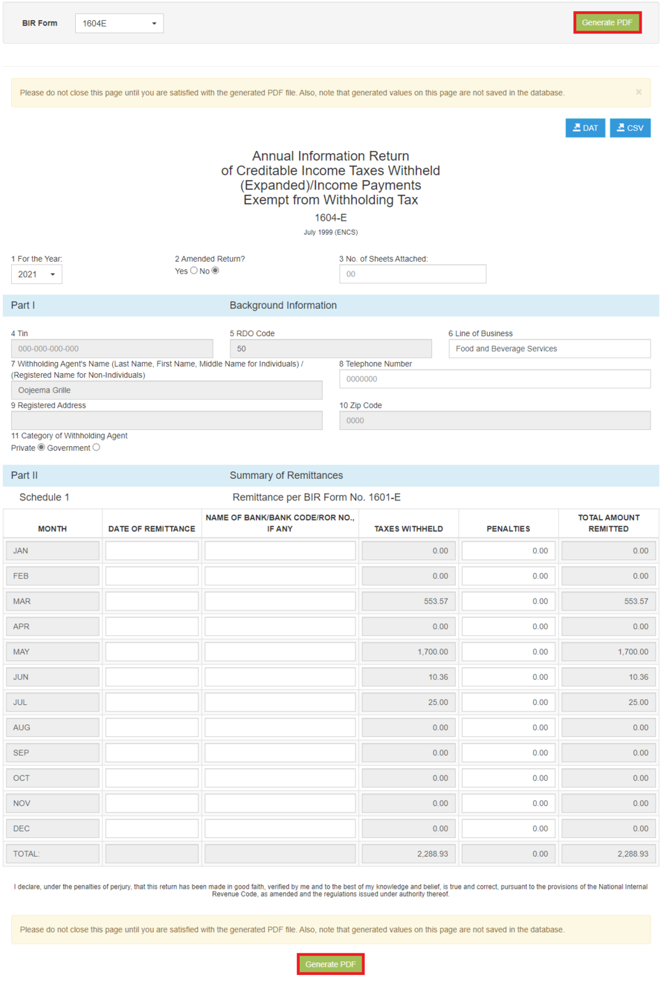Click MAY's bank name field
The width and height of the screenshot is (661, 989).
pyautogui.click(x=278, y=651)
